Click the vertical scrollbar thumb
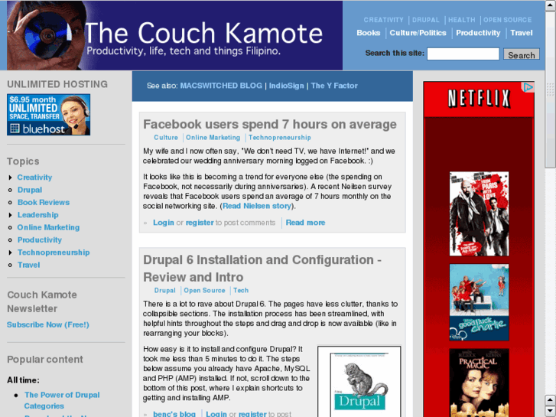 pos(551,88)
